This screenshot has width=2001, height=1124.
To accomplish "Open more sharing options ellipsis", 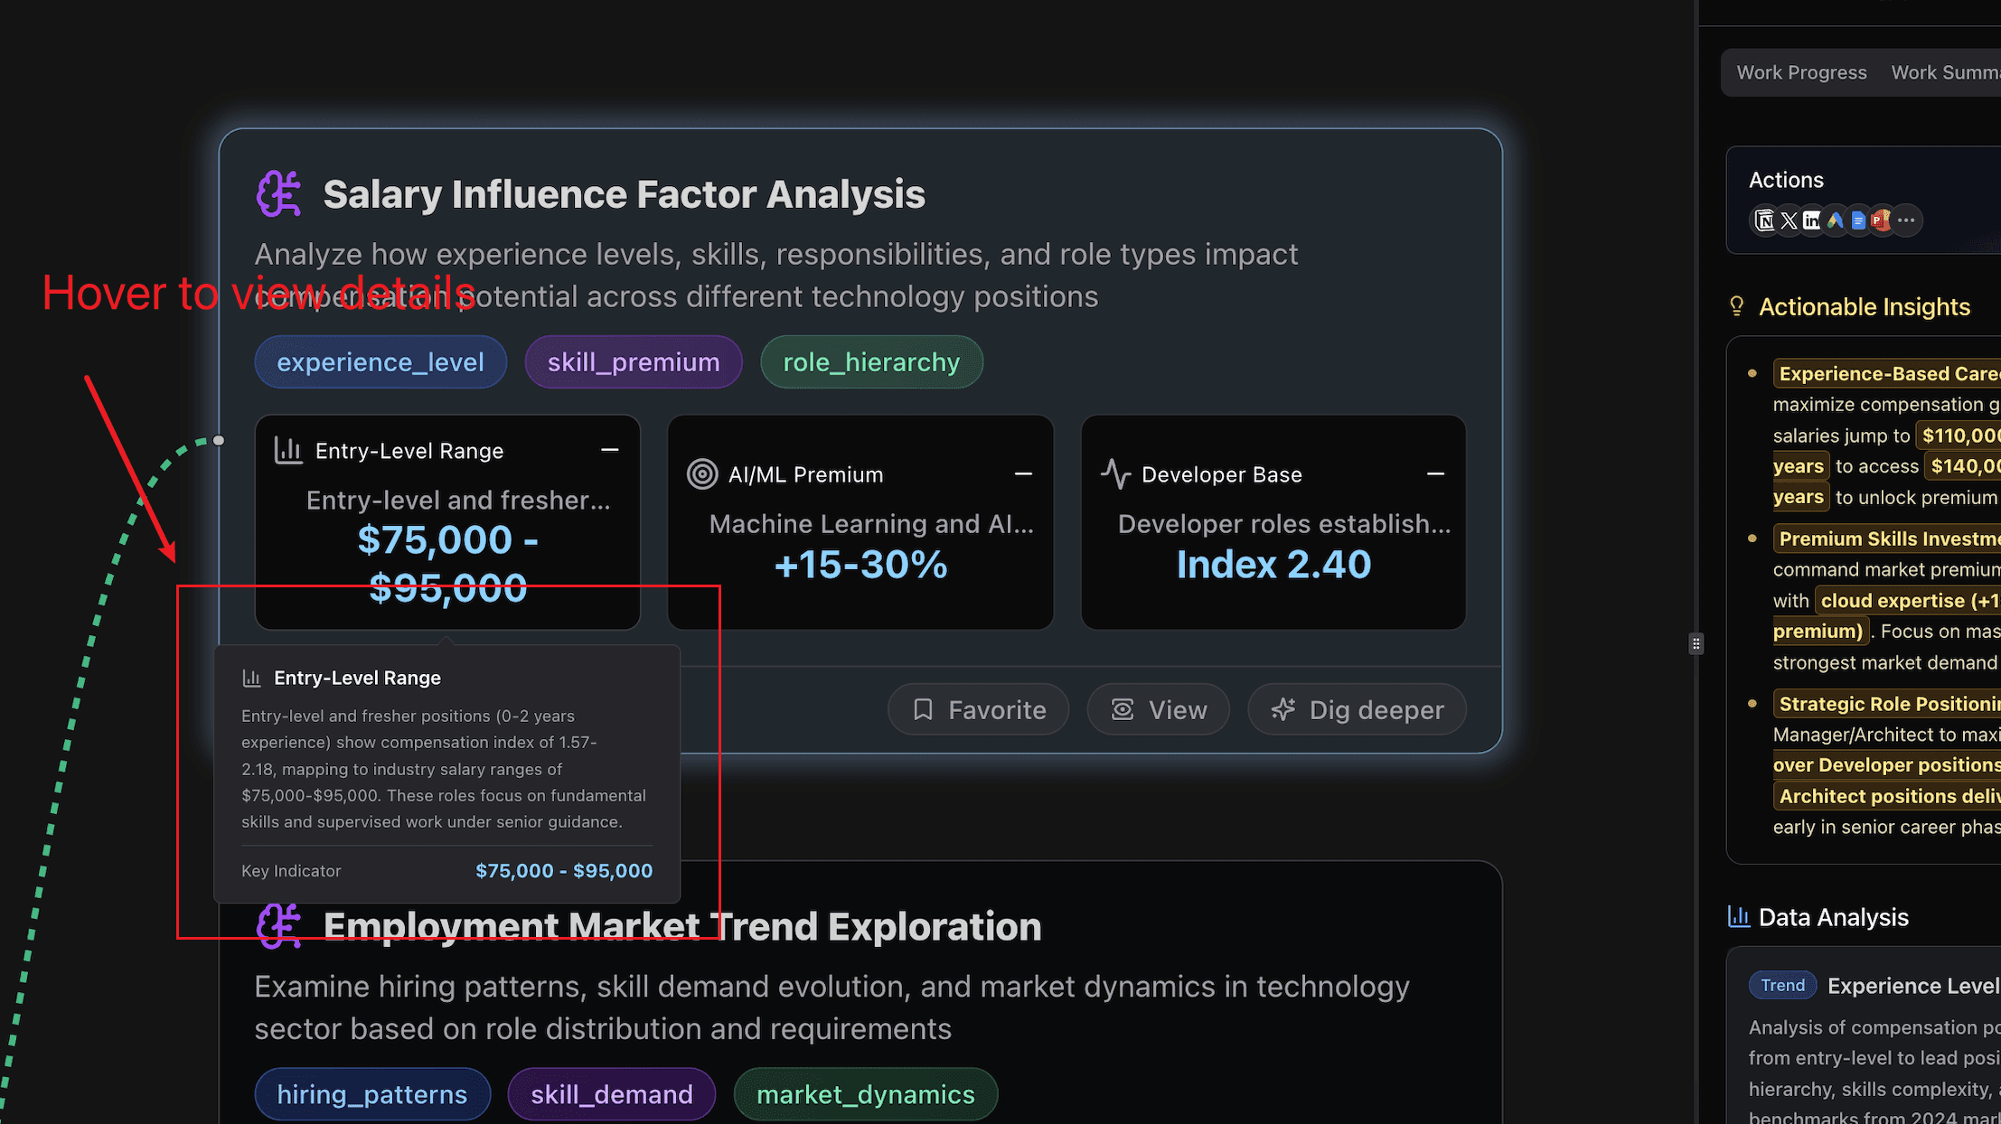I will point(1907,220).
